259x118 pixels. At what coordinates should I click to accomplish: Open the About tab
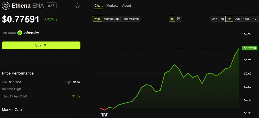coord(126,6)
